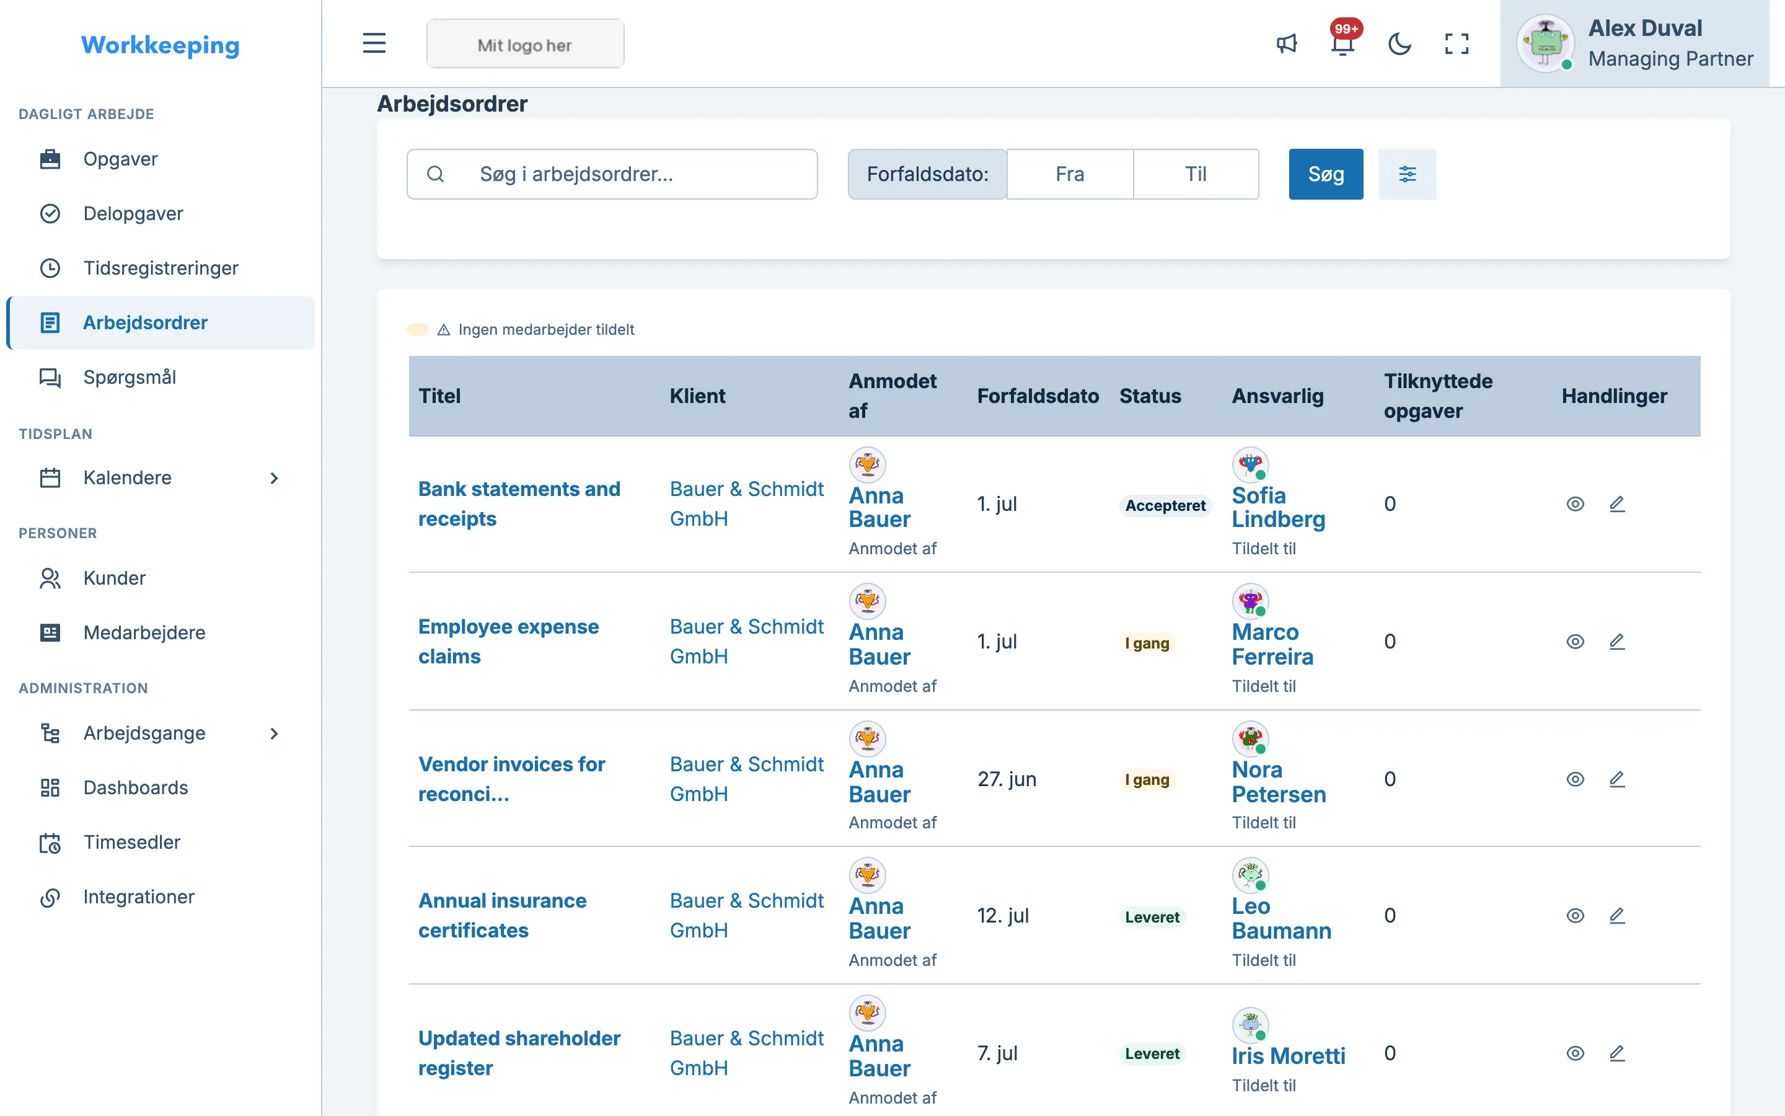Screen dimensions: 1785x1116
Task: Edit the Bank statements and receipts order
Action: (1617, 504)
